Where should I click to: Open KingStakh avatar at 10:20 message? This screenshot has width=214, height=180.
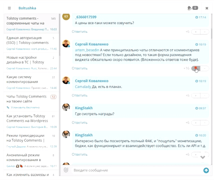[x=66, y=134]
